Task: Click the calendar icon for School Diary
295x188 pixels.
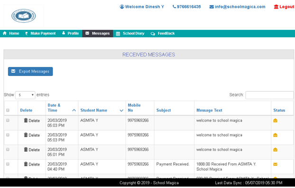Action: (x=118, y=34)
